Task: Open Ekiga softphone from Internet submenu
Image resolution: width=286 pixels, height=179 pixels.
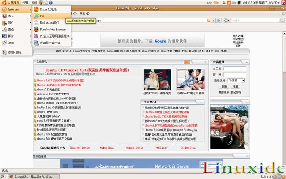Action: tap(51, 9)
